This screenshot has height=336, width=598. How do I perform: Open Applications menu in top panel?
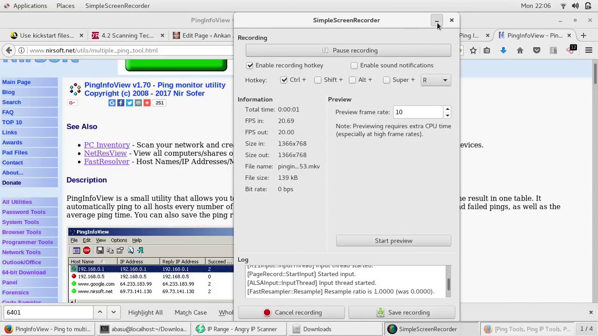(30, 6)
